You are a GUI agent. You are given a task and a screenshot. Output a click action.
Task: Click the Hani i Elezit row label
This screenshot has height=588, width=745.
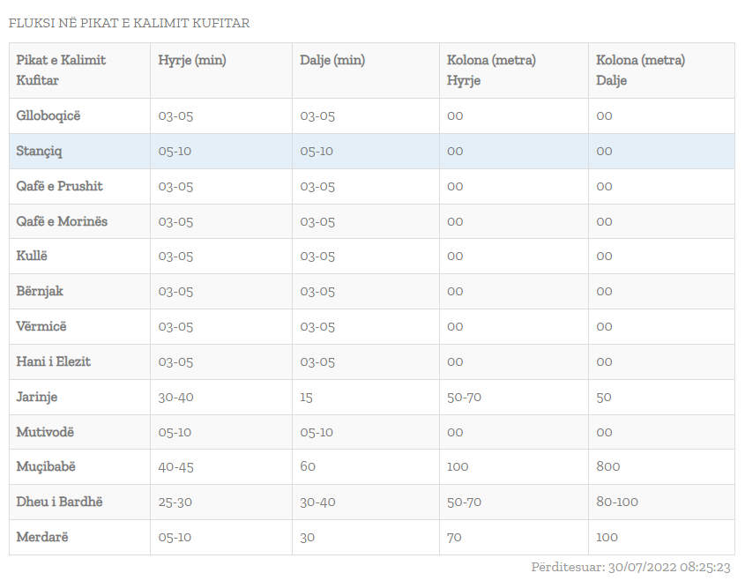coord(53,362)
